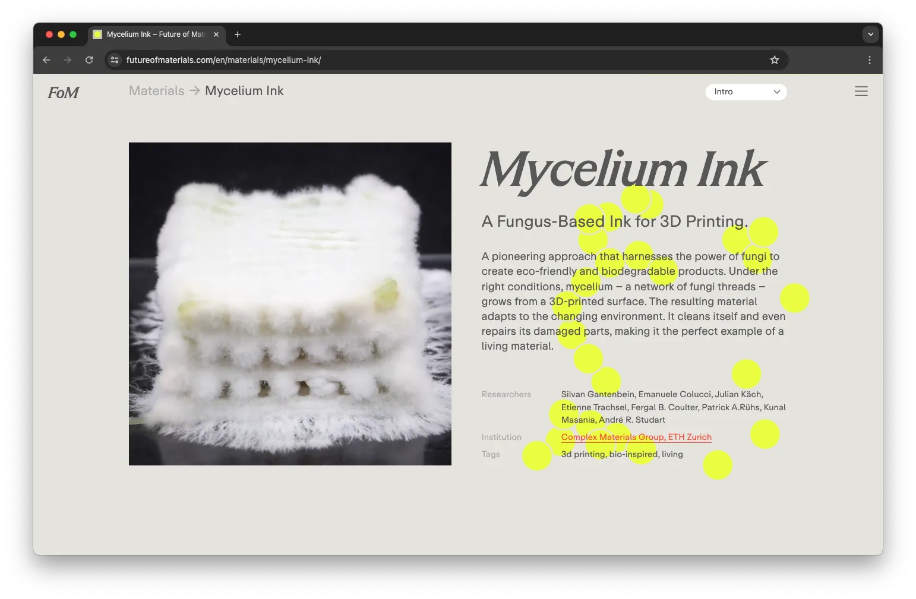Navigate to Materials breadcrumb

click(157, 91)
